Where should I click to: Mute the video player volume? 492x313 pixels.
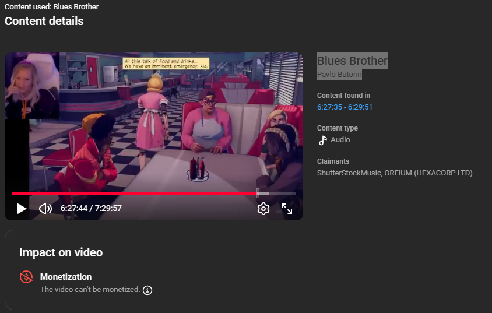click(x=45, y=209)
